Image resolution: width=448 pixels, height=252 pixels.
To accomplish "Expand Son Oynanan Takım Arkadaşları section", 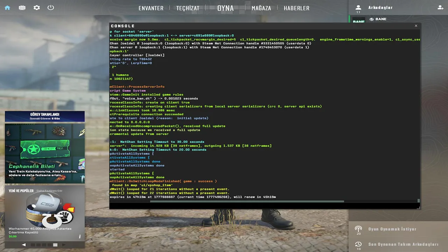I will point(403,244).
